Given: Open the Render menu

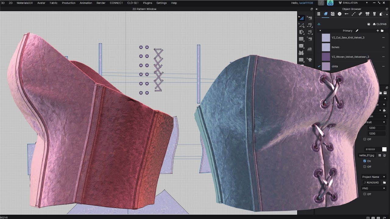Looking at the screenshot, I should (x=101, y=3).
